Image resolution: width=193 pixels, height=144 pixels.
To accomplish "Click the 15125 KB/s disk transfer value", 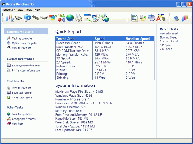I will tap(103, 47).
